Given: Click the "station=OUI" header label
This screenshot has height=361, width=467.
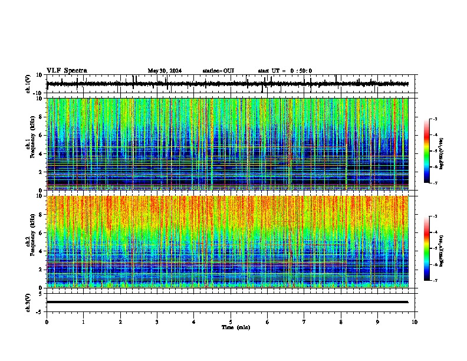Looking at the screenshot, I should click(x=218, y=71).
